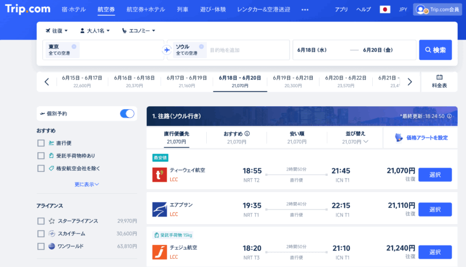Go to 航空券+ホテル section
The image size is (466, 267).
pyautogui.click(x=146, y=9)
